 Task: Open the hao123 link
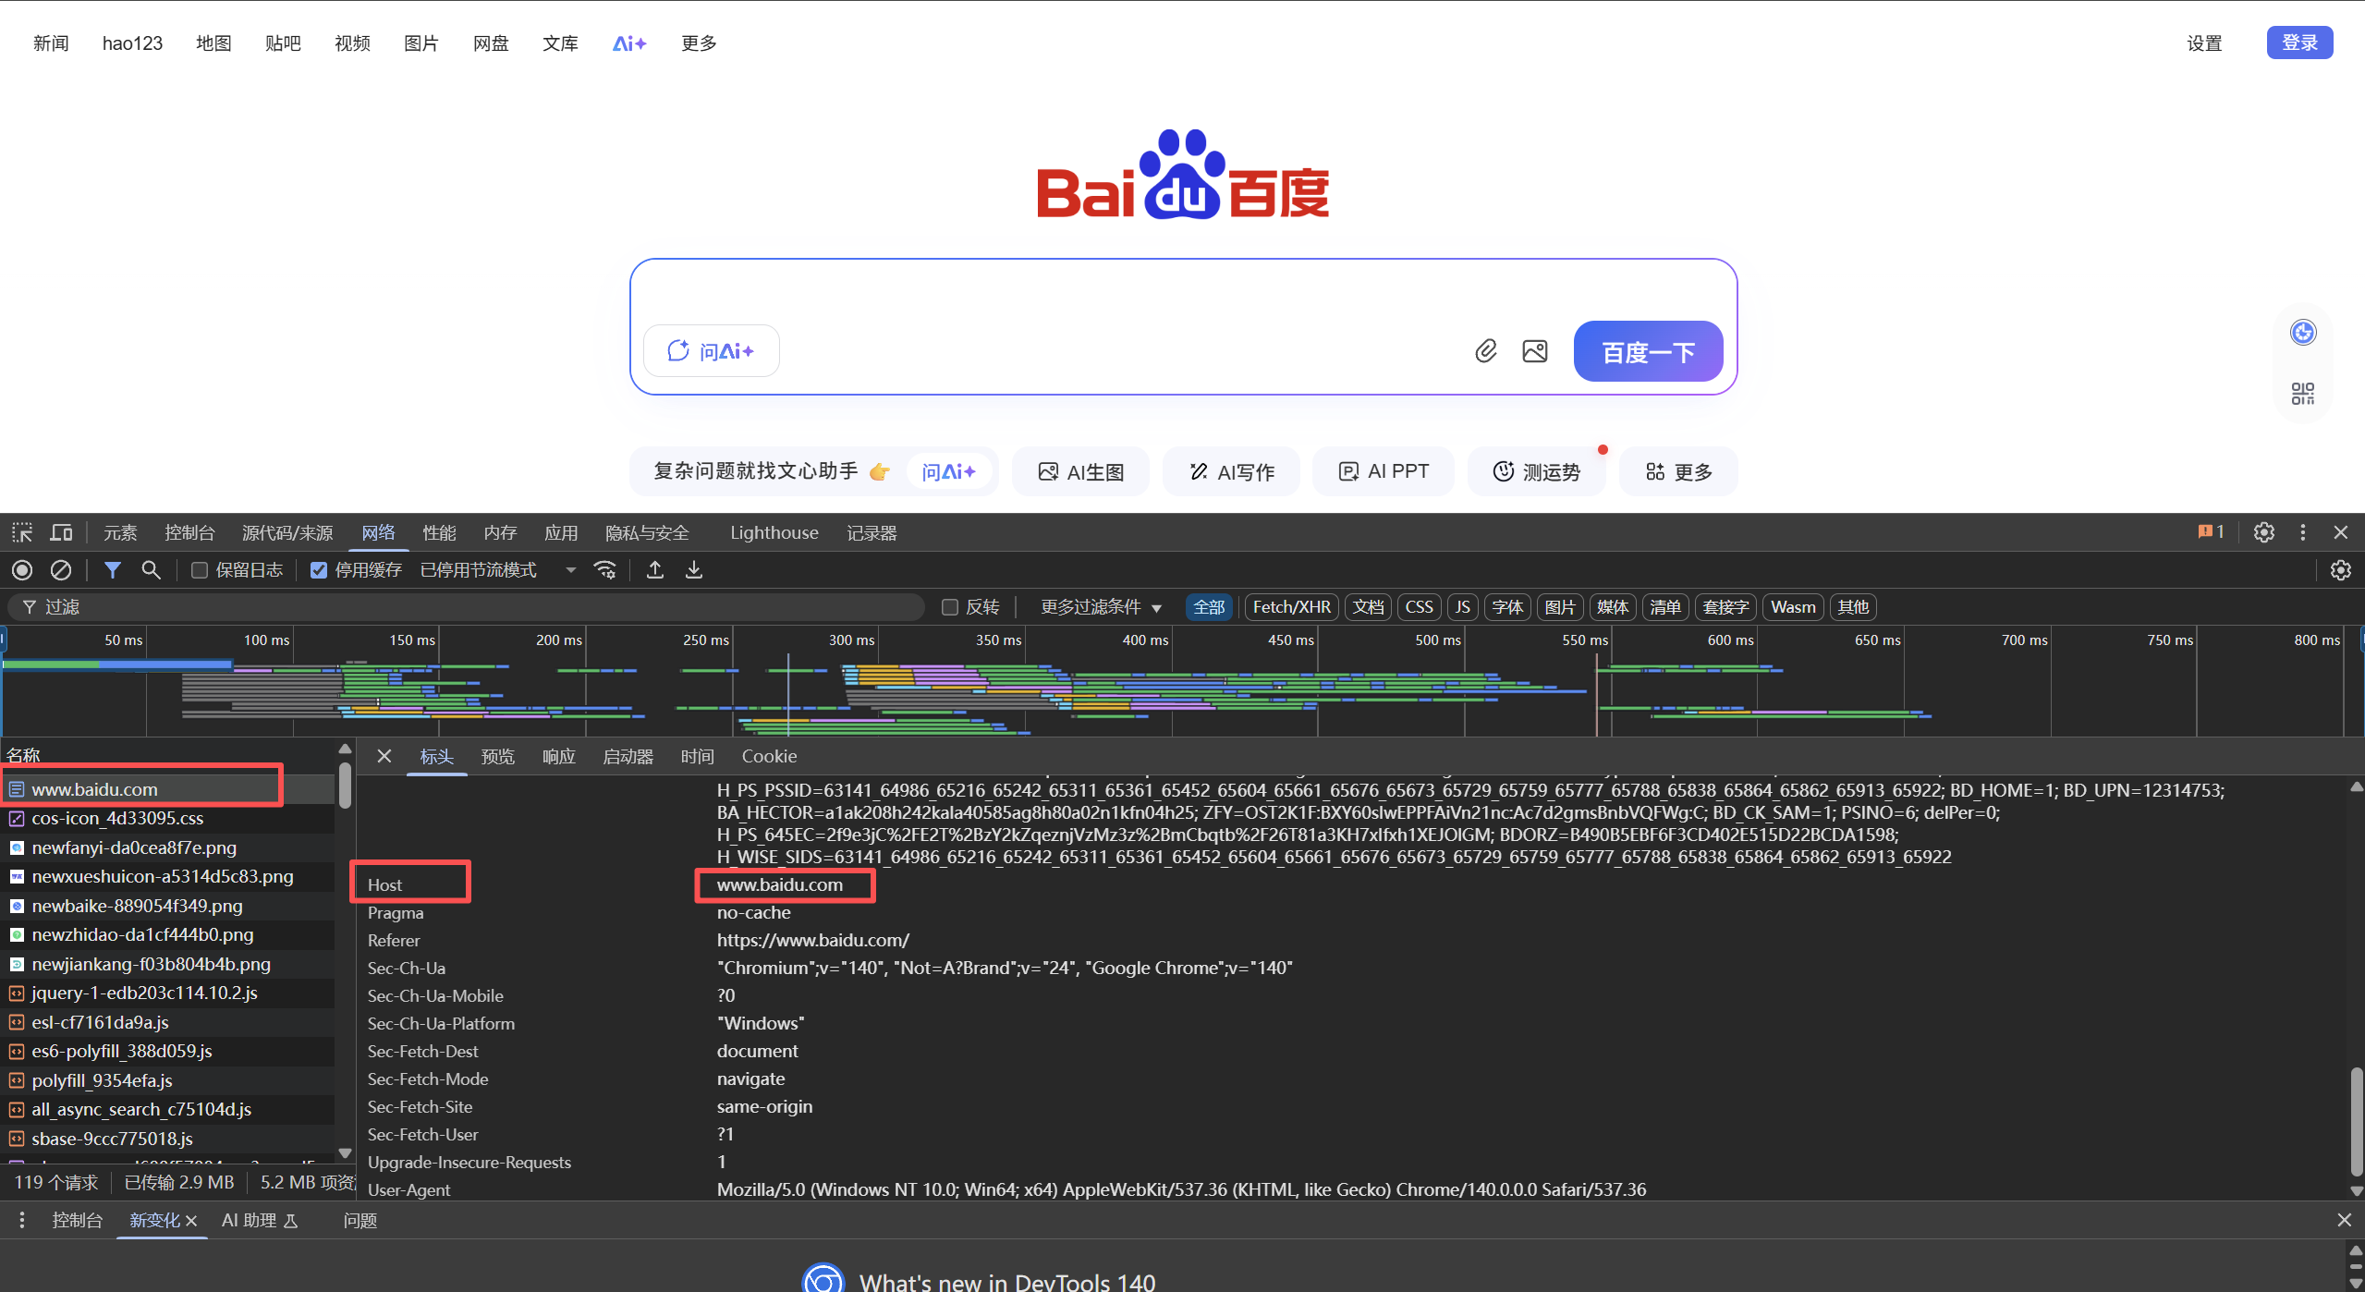tap(132, 43)
